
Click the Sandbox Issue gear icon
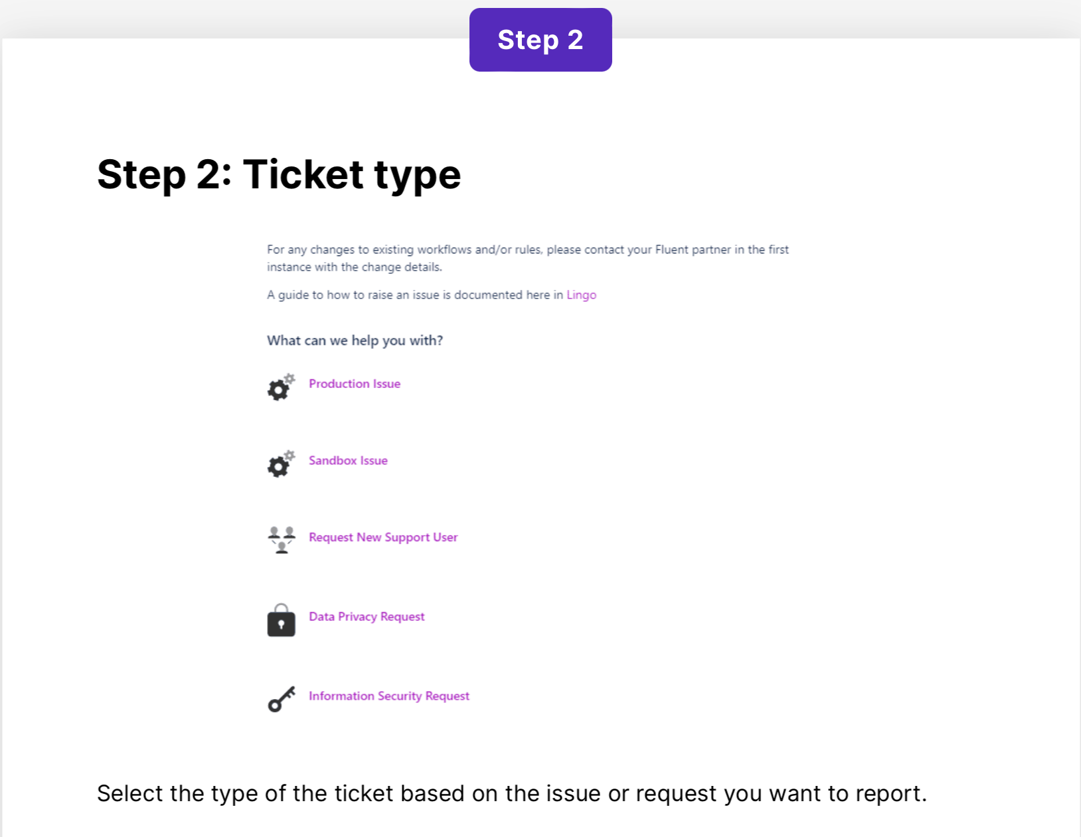280,464
